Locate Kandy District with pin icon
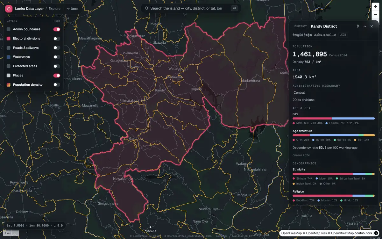The height and width of the screenshot is (239, 382). point(358,26)
